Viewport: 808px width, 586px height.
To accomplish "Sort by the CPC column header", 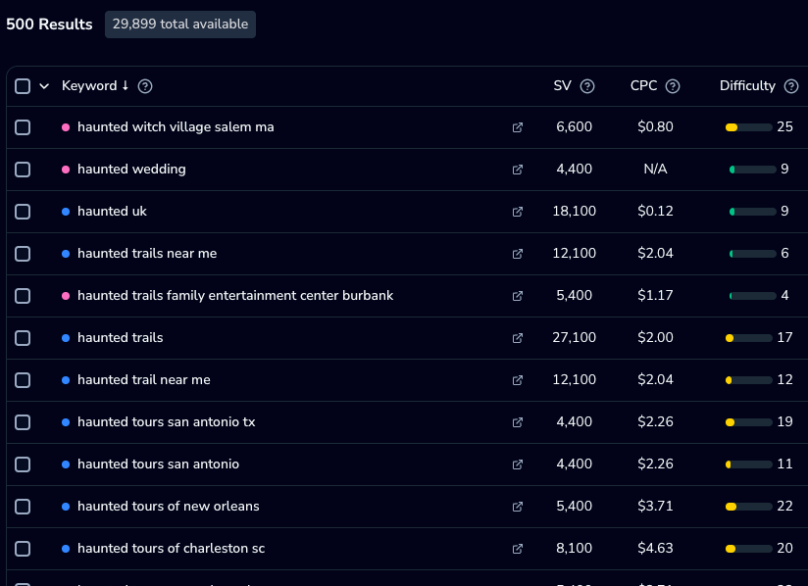I will pos(643,86).
